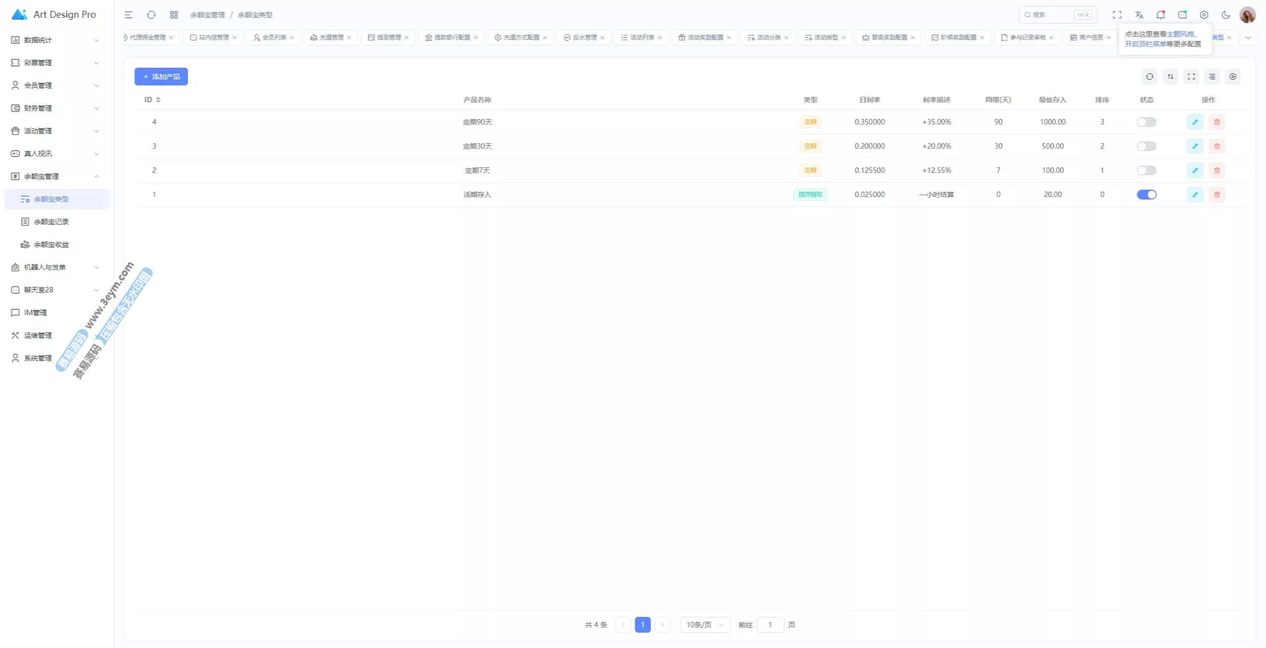Click the 添加产品 button
Image resolution: width=1266 pixels, height=648 pixels.
pos(161,77)
